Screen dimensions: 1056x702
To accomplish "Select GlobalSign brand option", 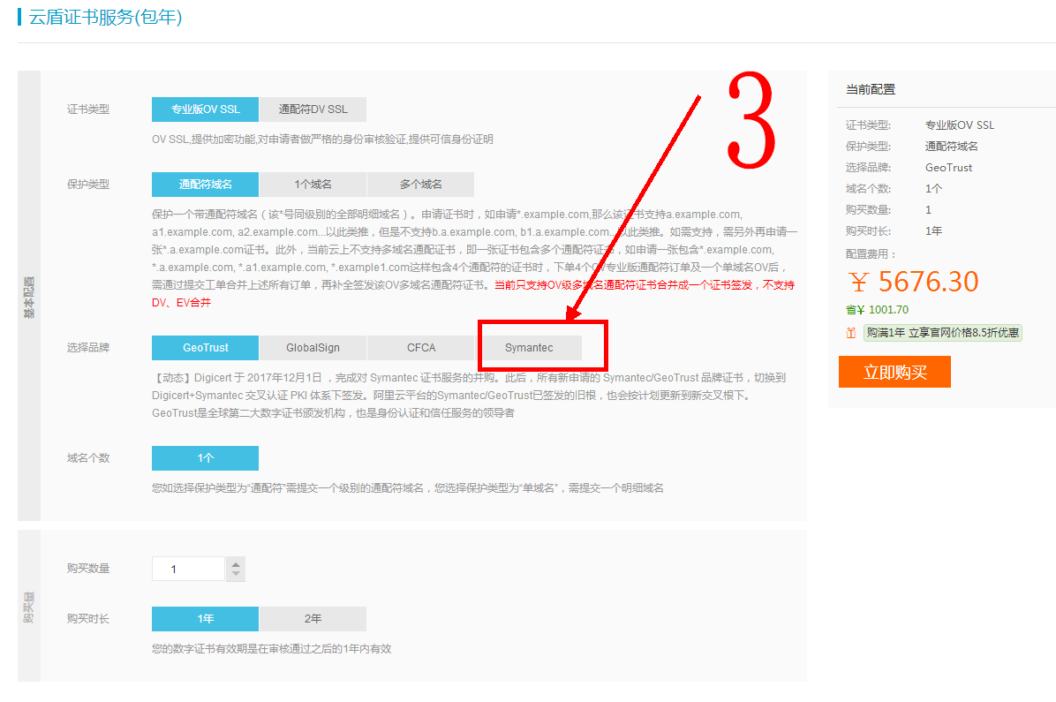I will (313, 348).
